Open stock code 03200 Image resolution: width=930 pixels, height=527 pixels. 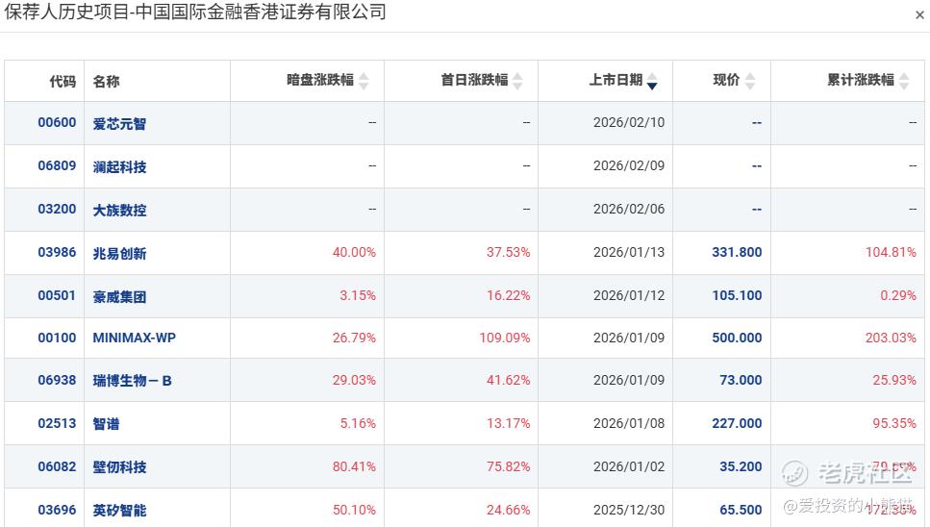[x=57, y=210]
